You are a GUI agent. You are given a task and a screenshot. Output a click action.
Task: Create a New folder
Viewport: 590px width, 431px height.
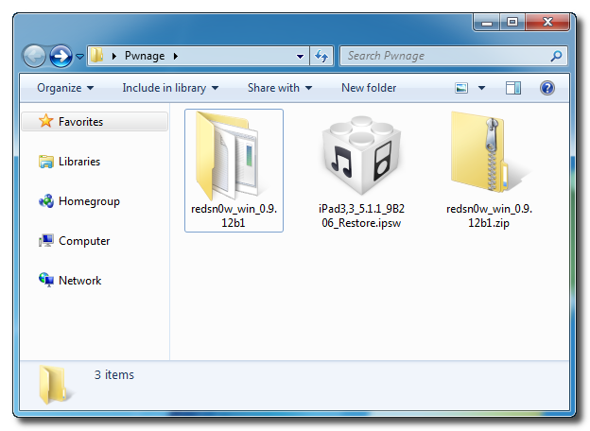tap(369, 88)
